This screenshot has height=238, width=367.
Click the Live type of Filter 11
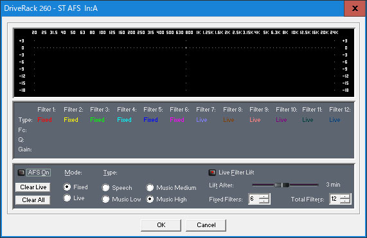pos(308,120)
